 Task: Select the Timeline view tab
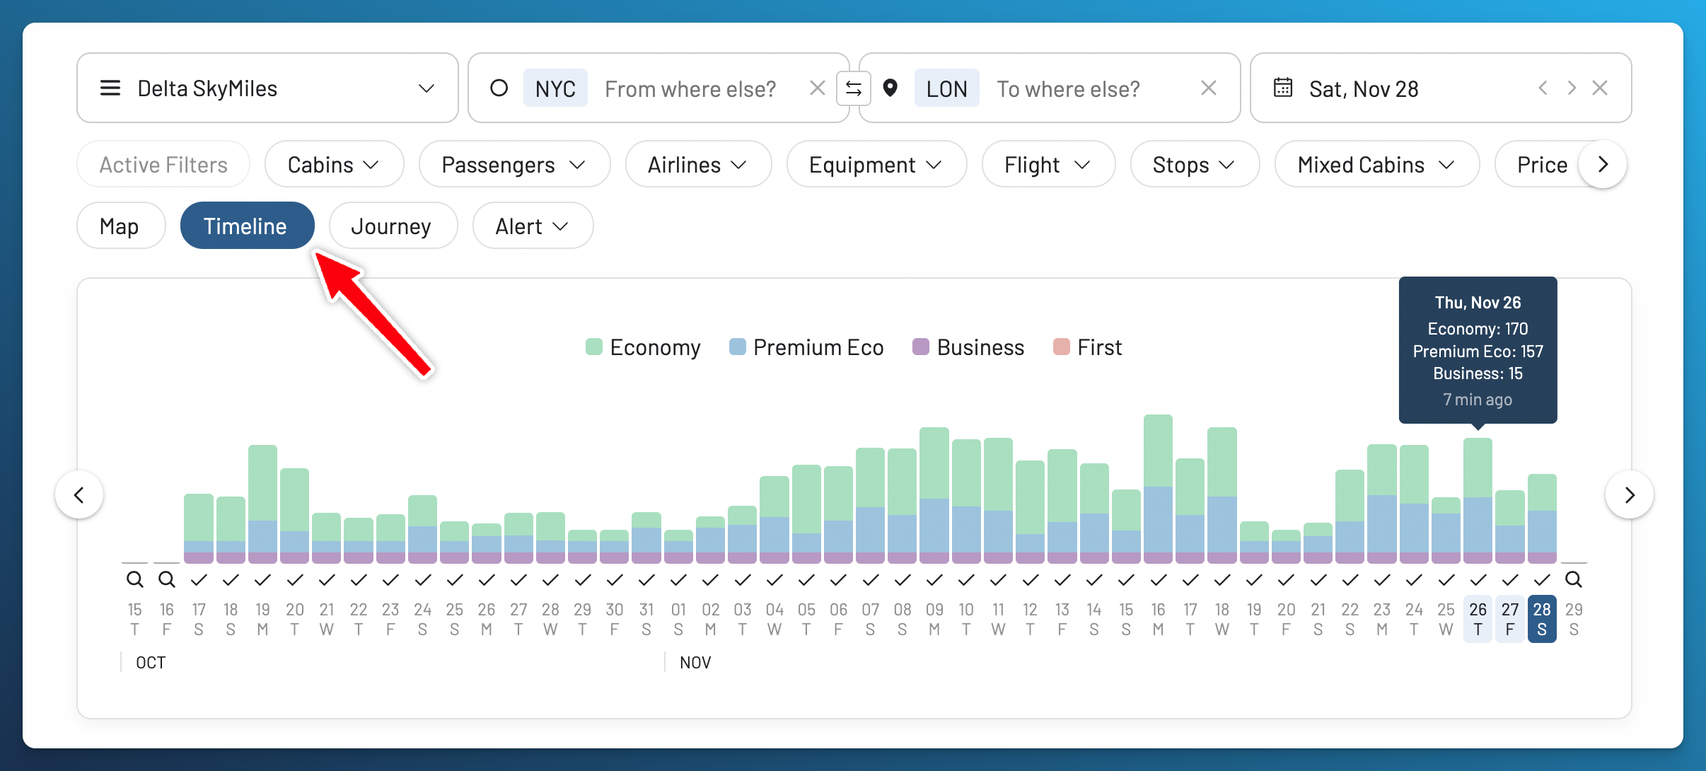(x=247, y=226)
